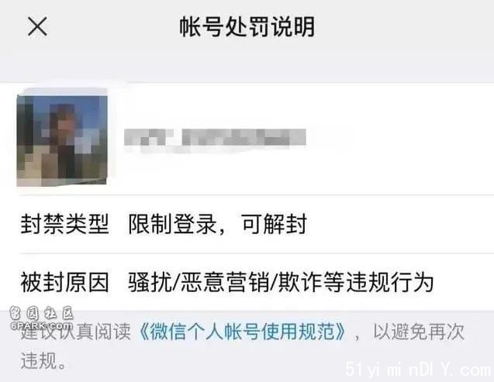Tap 等违规行为 at the end of the reason
Image resolution: width=494 pixels, height=382 pixels.
tap(378, 282)
